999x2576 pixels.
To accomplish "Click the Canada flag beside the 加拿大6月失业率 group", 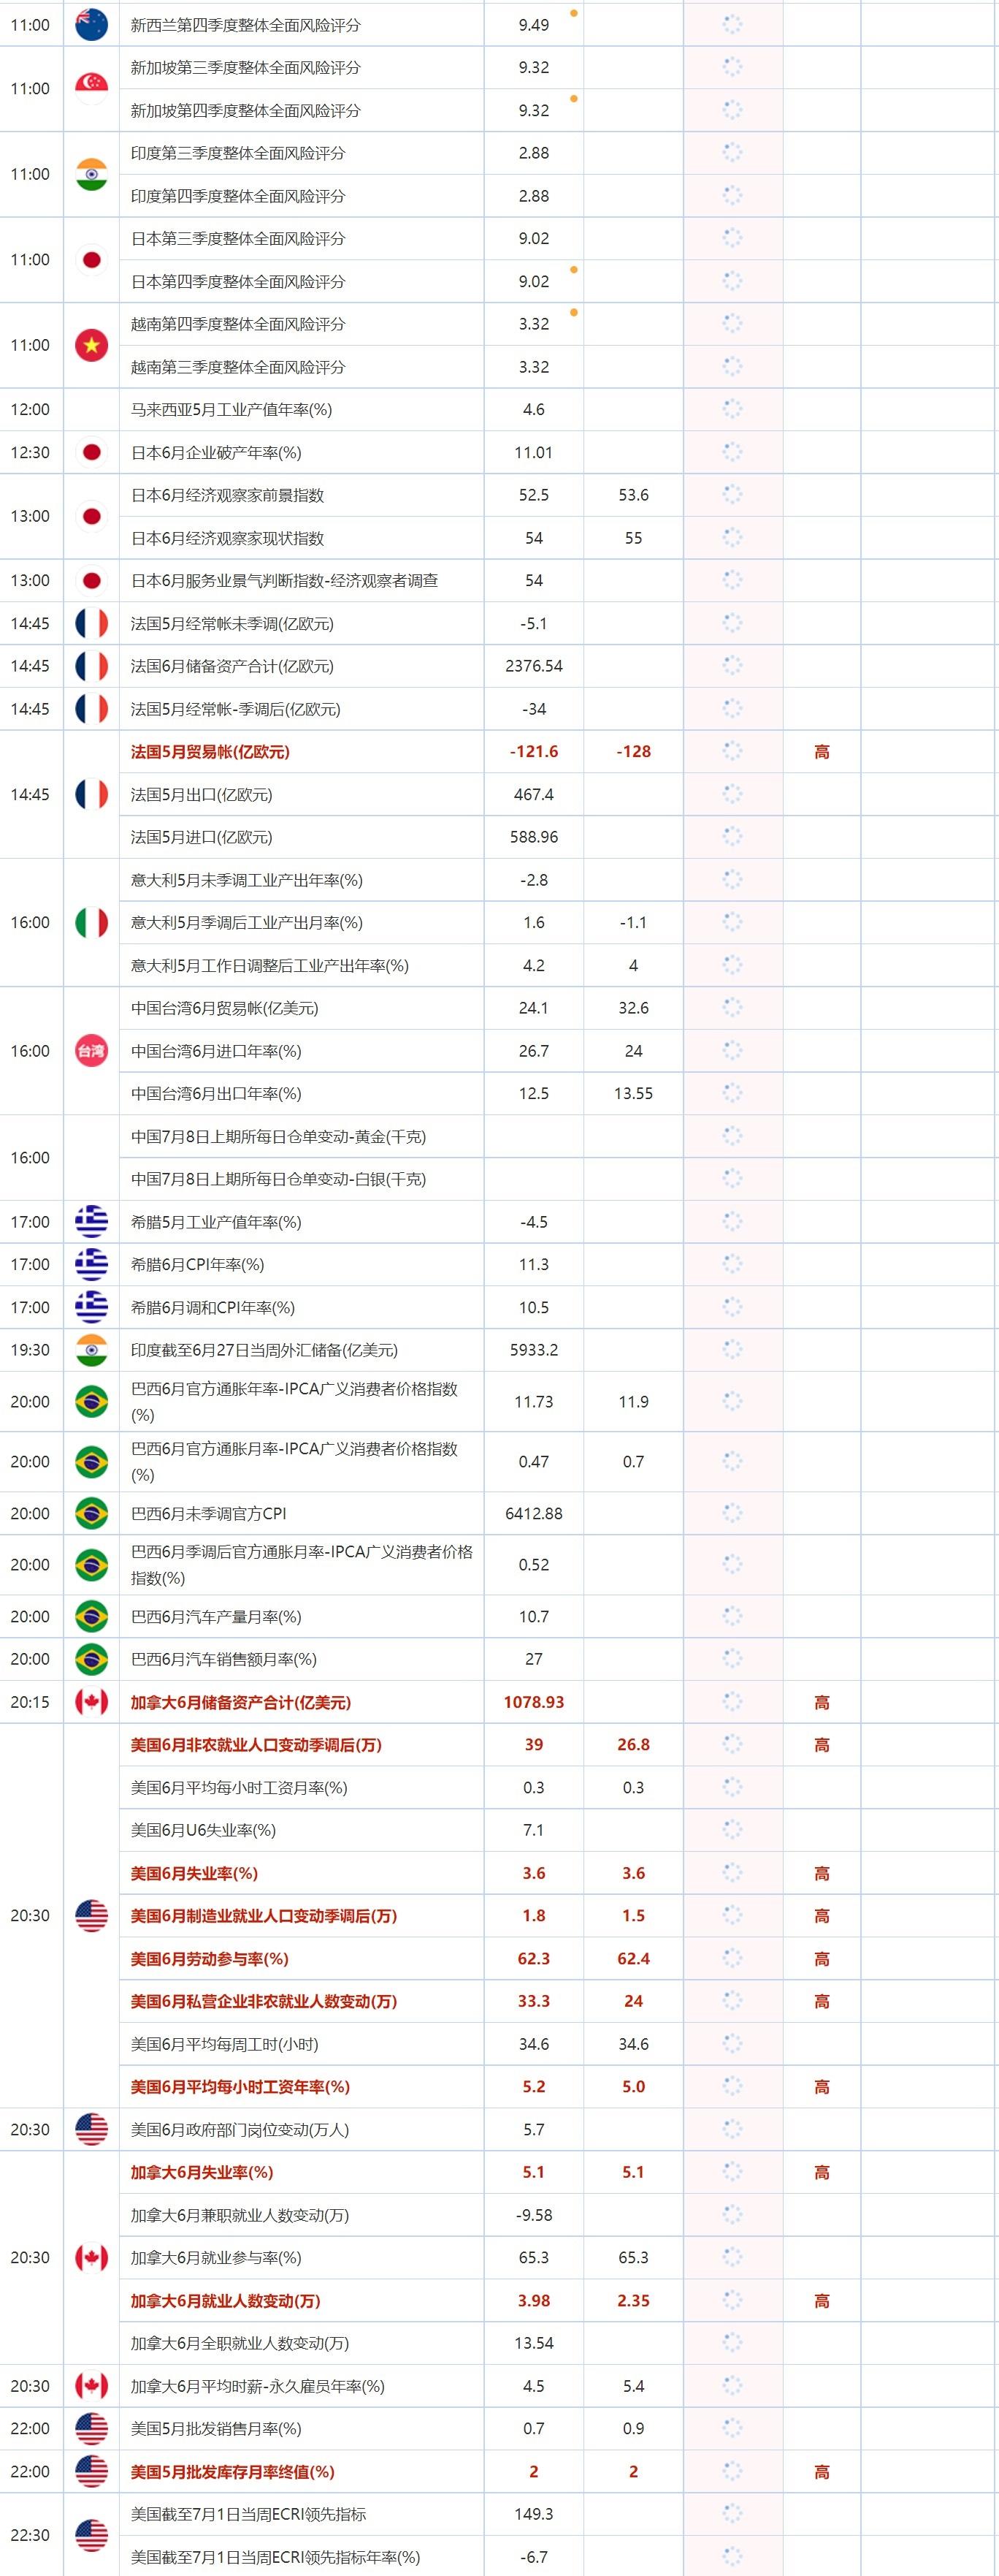I will [91, 2257].
